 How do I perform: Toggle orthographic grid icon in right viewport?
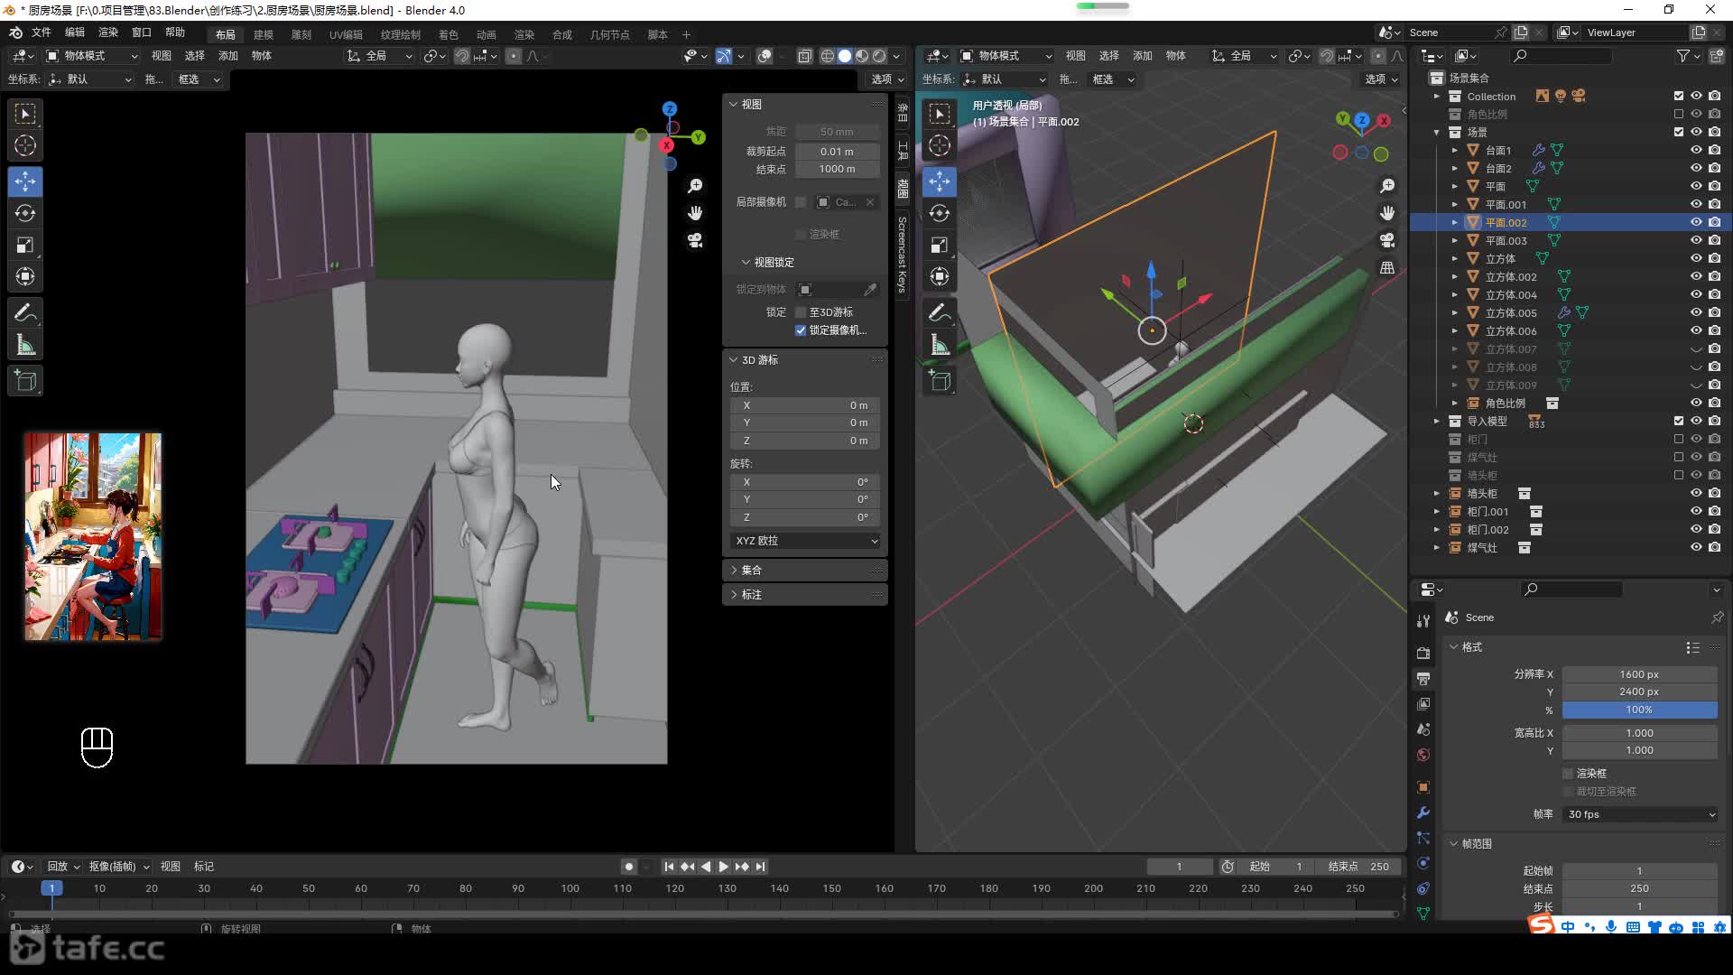pyautogui.click(x=1387, y=267)
